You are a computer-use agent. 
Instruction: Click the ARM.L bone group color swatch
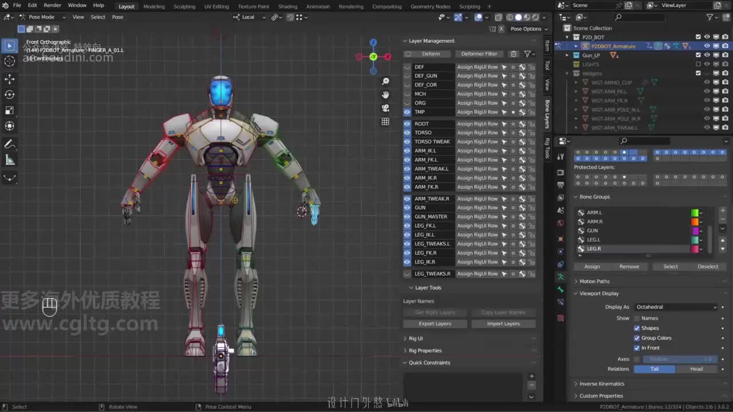[x=695, y=213]
